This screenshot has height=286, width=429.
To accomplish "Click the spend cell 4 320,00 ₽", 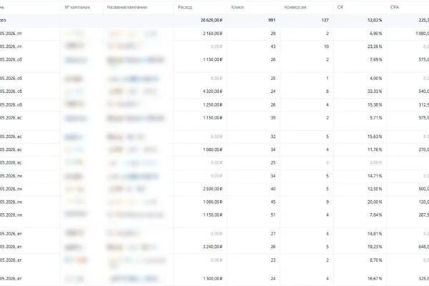I will (212, 91).
